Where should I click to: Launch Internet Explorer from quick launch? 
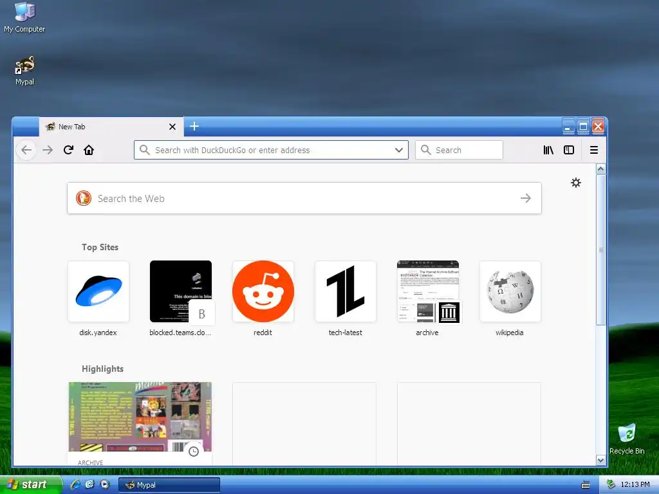tap(76, 484)
